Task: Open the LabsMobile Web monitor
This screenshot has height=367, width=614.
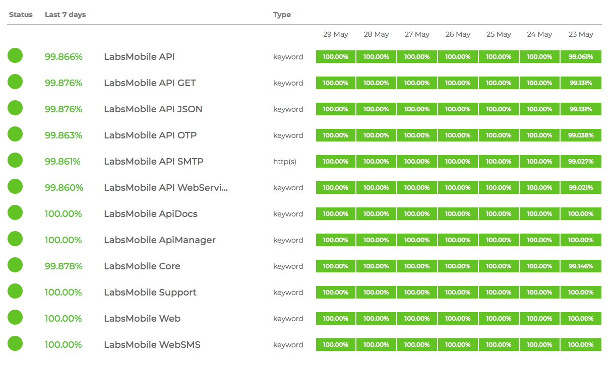Action: (142, 319)
